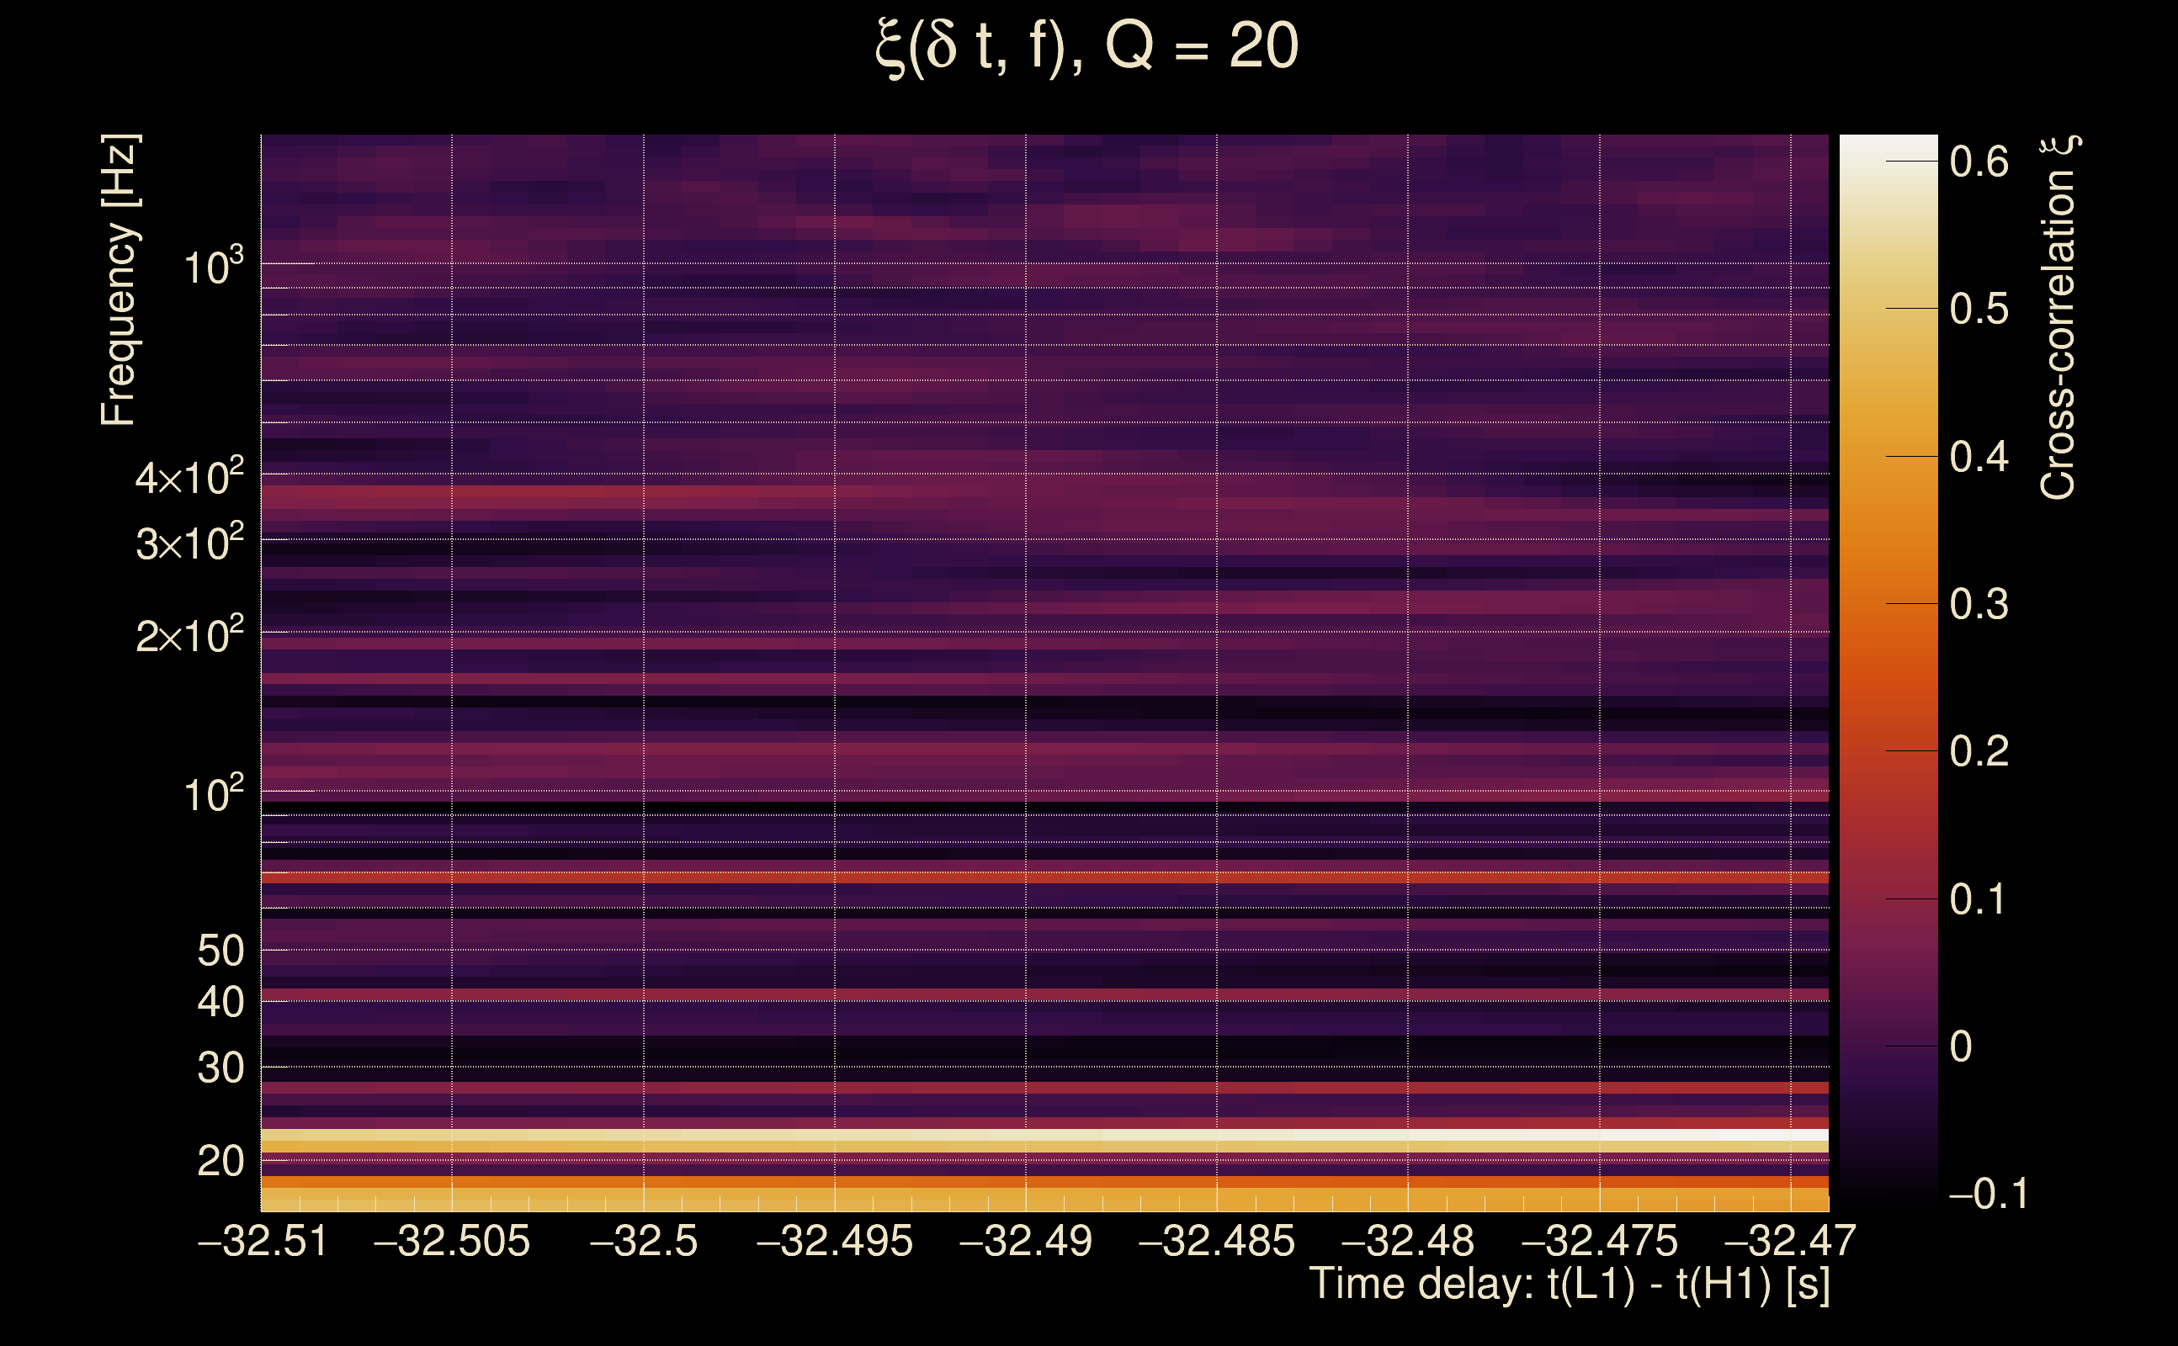Click the white top of the colorbar

pos(1888,147)
